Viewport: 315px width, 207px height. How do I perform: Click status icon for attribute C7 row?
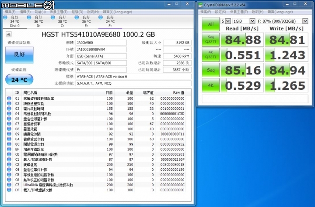pyautogui.click(x=9, y=185)
